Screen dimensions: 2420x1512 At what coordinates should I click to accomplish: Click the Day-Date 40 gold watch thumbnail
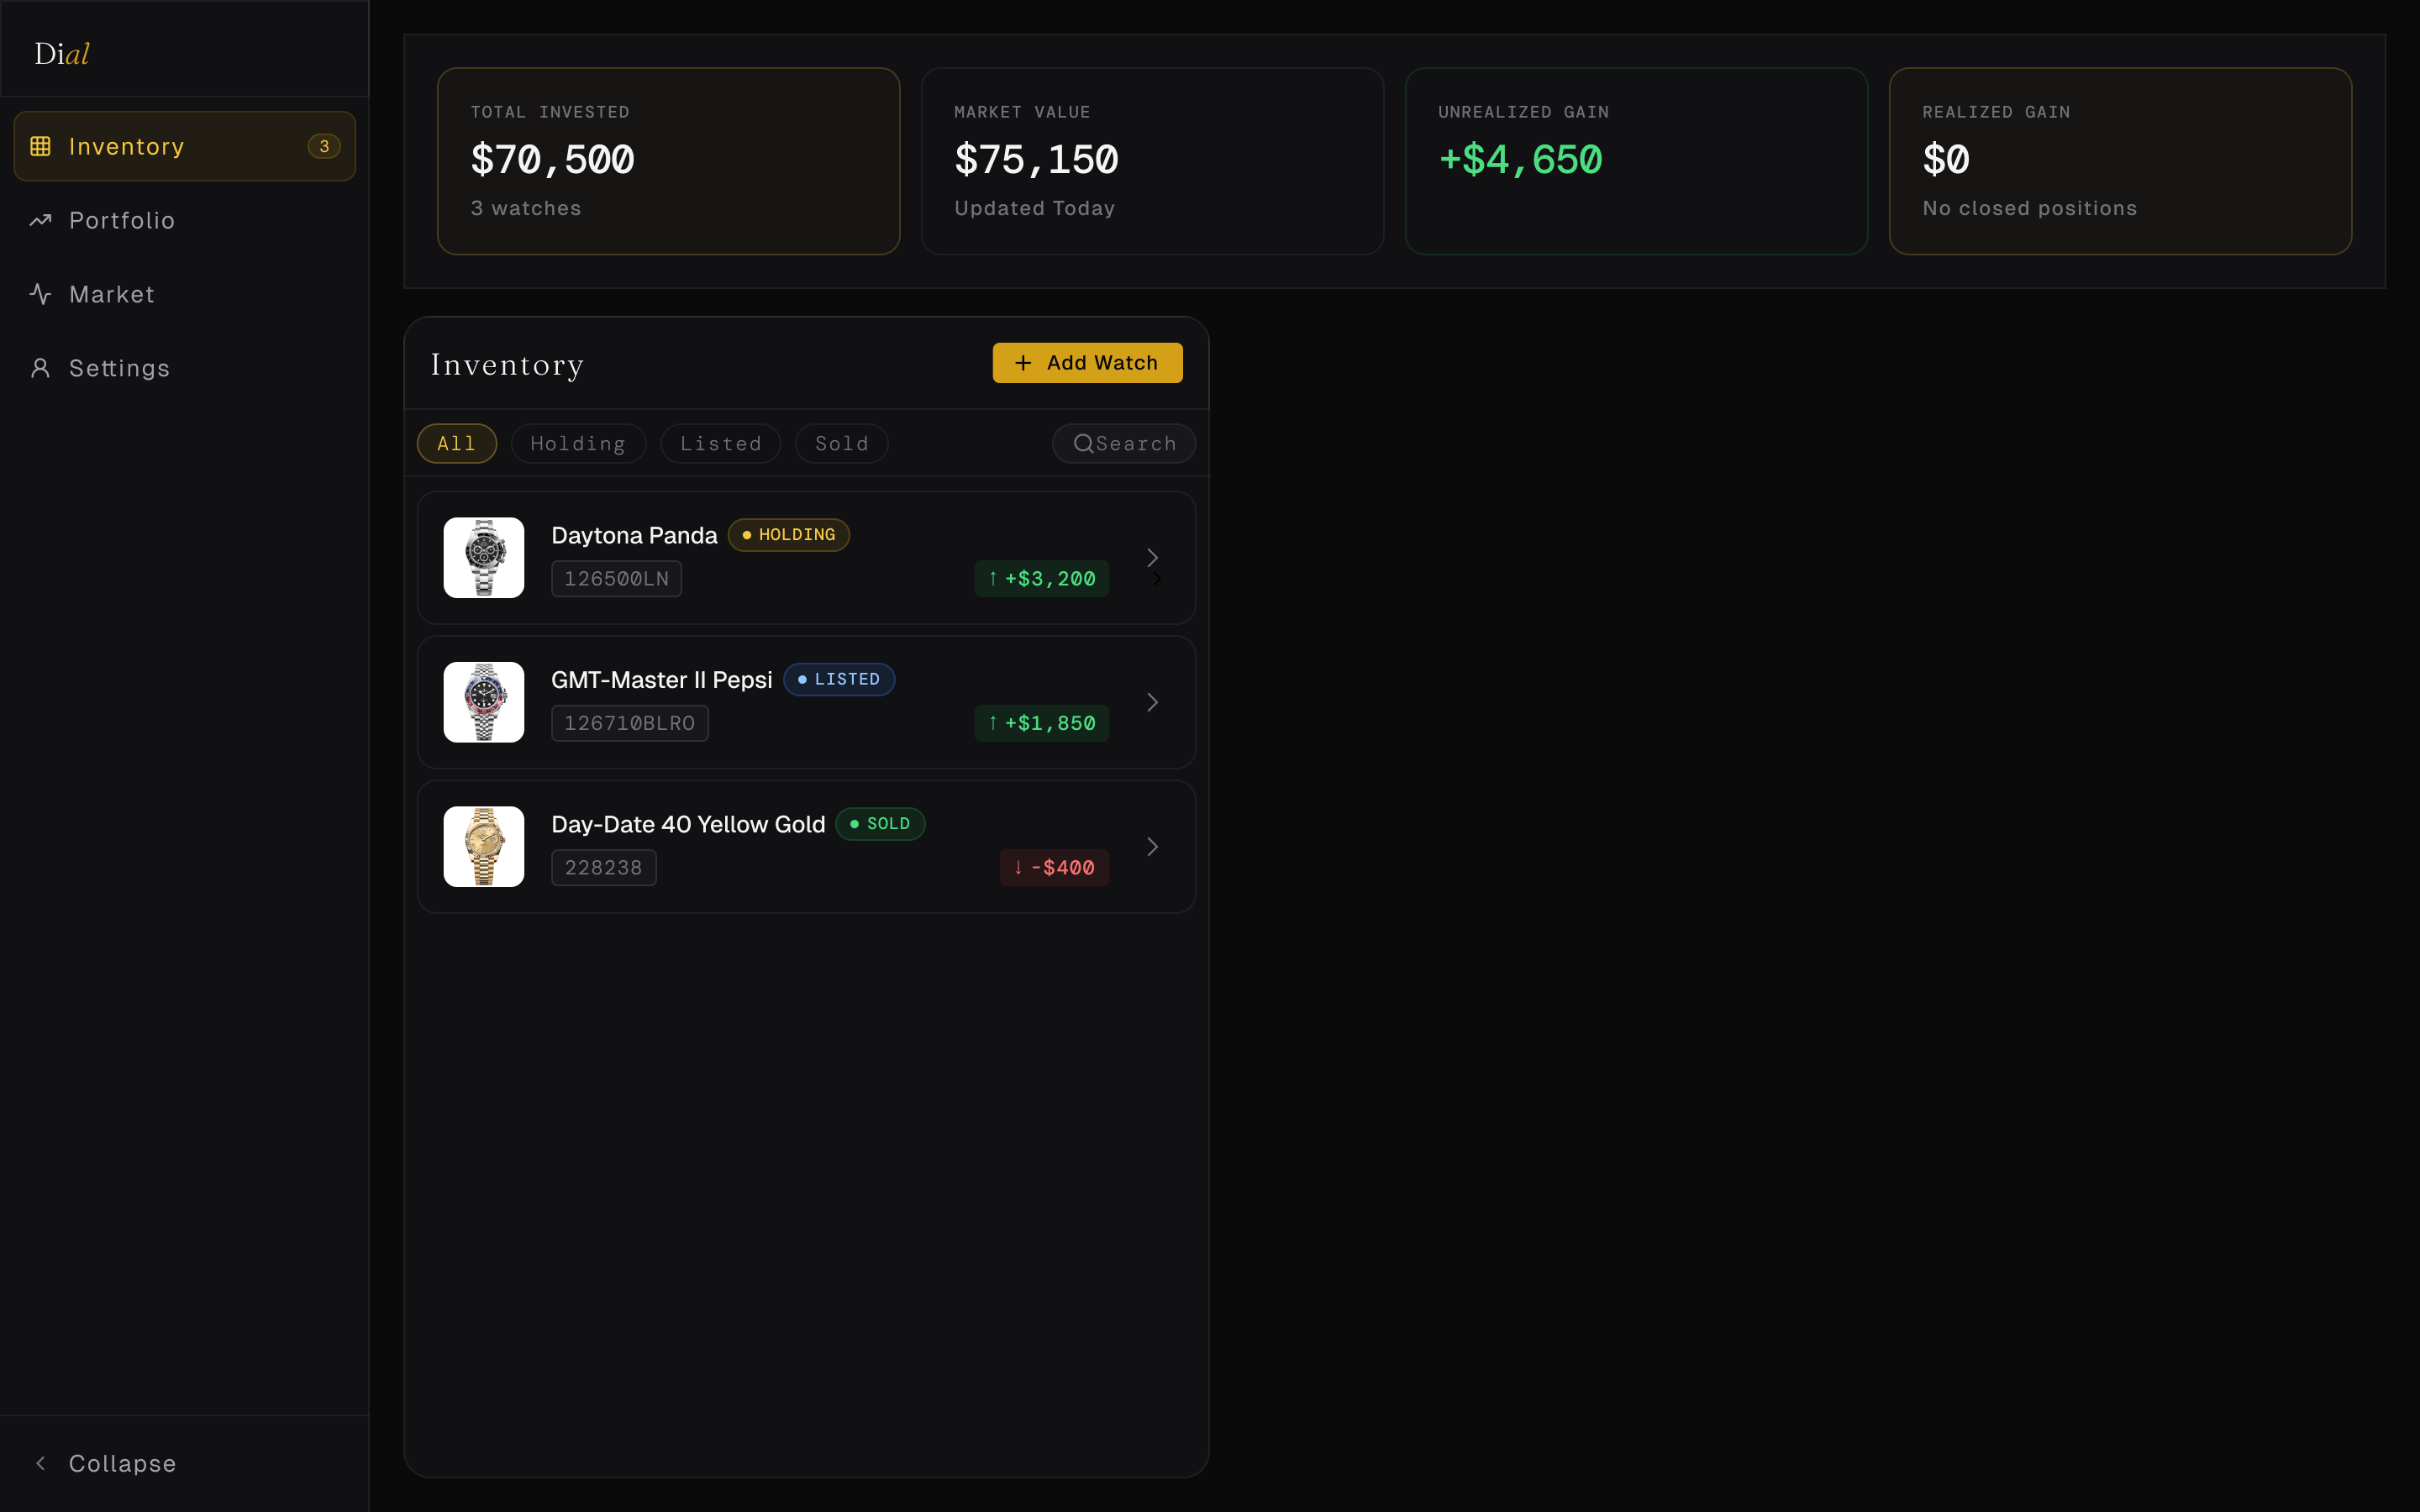coord(484,847)
